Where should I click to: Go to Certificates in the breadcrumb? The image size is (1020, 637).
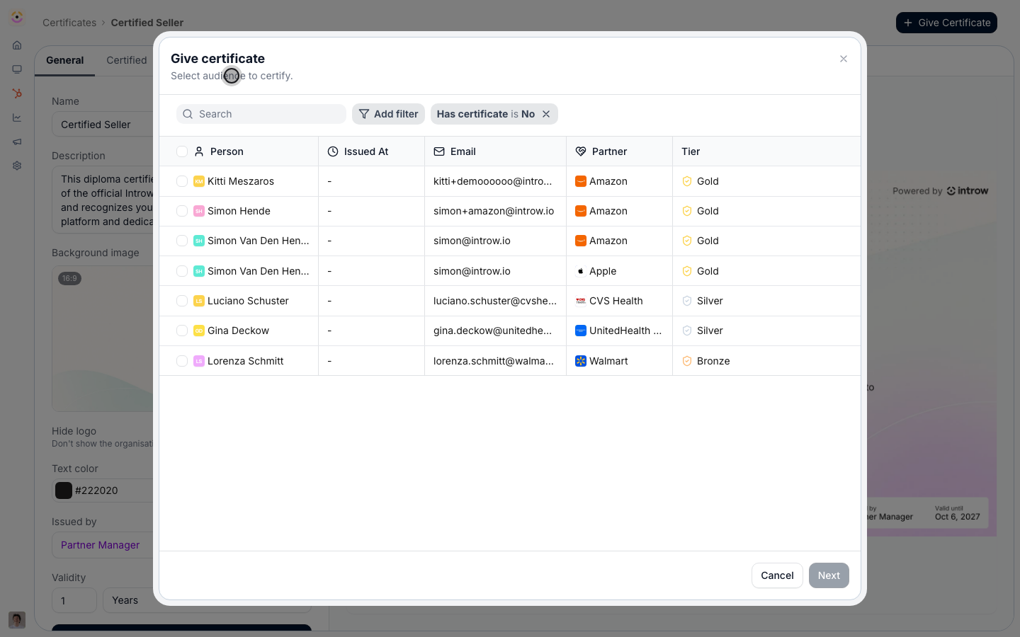pyautogui.click(x=69, y=23)
